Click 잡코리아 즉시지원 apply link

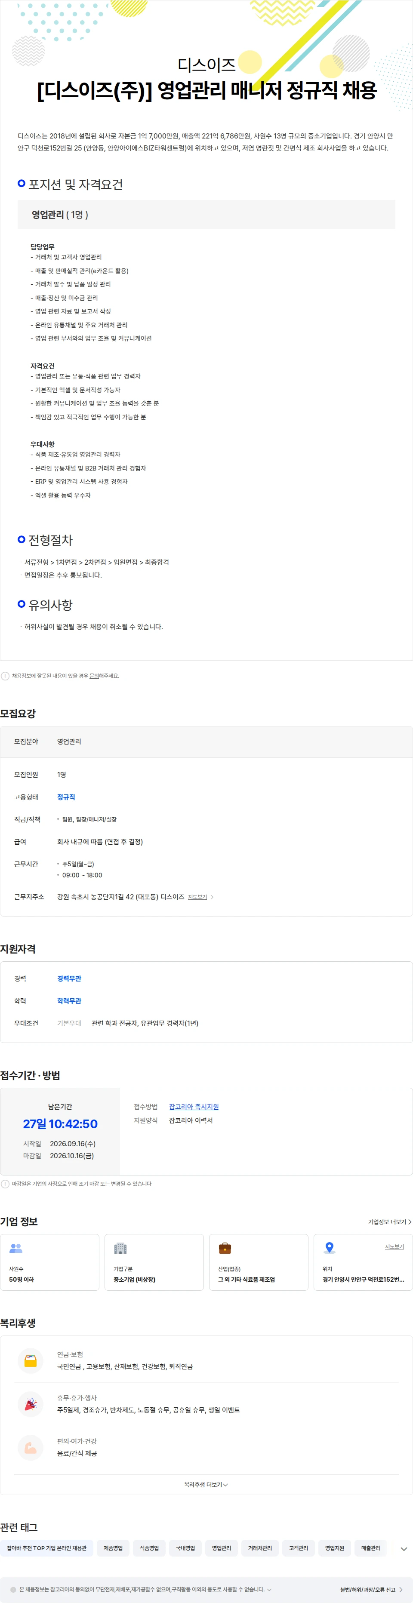click(194, 1106)
